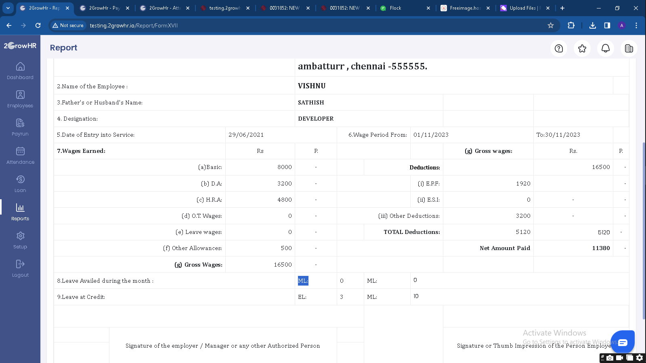This screenshot has width=646, height=363.
Task: Open the chat support widget
Action: click(x=623, y=342)
